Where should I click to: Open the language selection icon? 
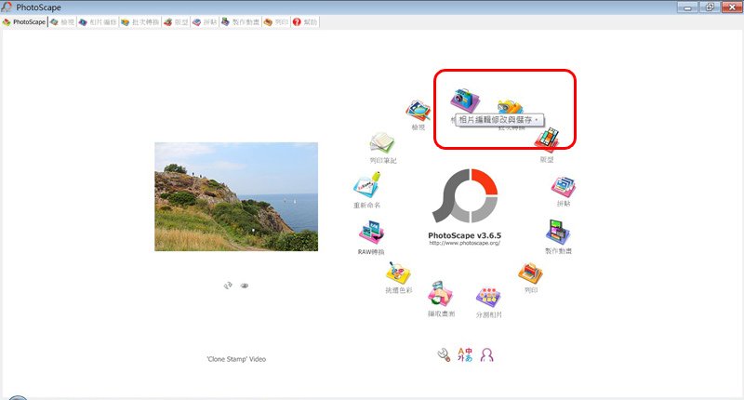465,354
